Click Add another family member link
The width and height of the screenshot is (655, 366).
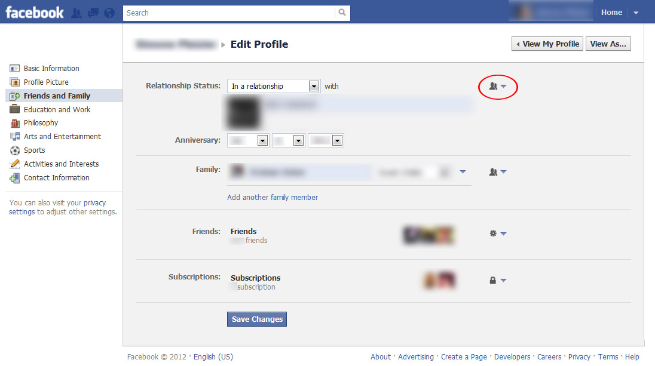point(273,198)
